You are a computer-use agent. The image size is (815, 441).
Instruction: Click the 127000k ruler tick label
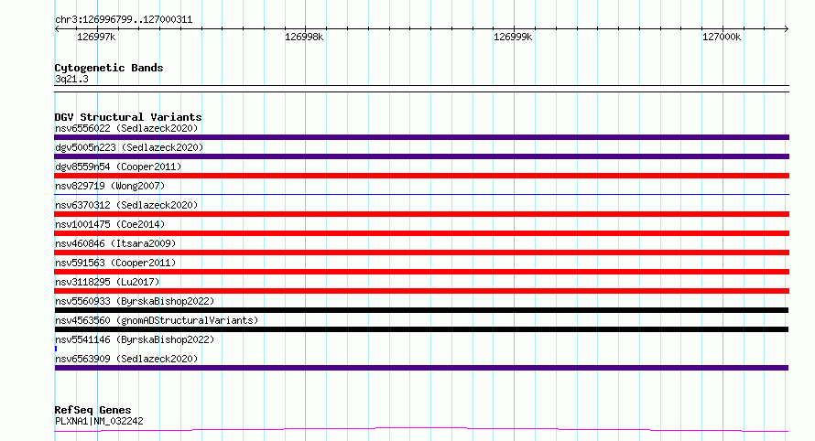pos(722,37)
